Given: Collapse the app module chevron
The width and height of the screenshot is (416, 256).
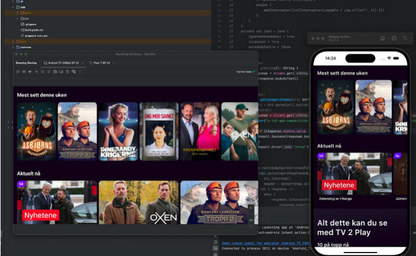Looking at the screenshot, I should coord(13,7).
